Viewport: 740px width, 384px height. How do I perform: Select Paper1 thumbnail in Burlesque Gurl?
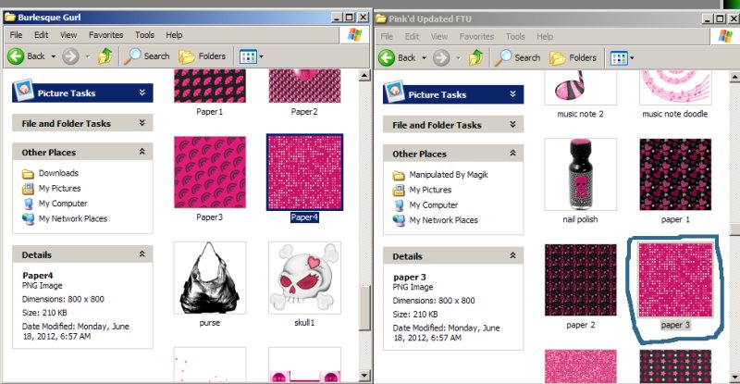point(210,86)
